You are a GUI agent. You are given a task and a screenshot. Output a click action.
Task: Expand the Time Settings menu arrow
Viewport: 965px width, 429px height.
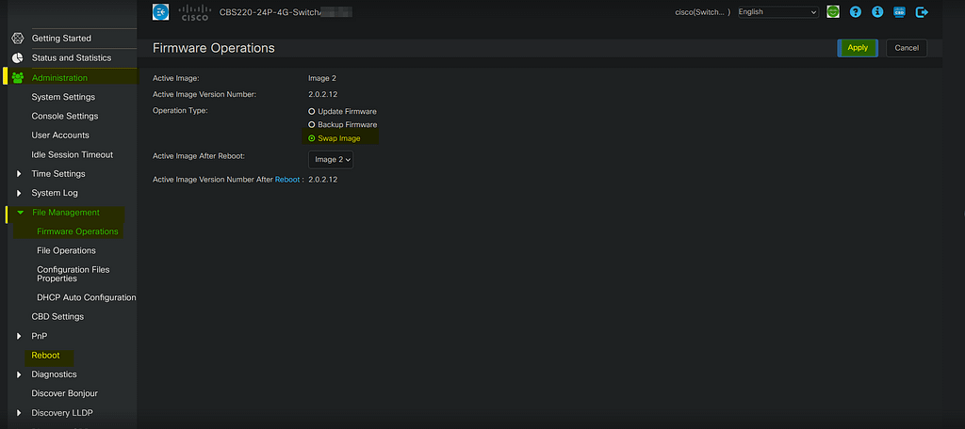point(20,174)
